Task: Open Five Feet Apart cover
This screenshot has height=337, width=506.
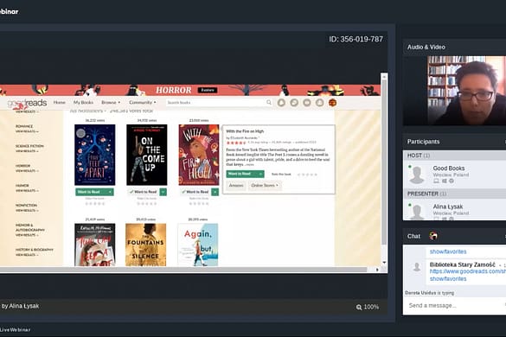Action: point(94,155)
